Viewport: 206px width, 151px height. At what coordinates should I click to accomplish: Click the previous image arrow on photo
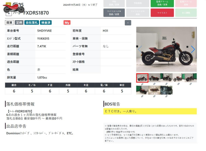pos(140,49)
